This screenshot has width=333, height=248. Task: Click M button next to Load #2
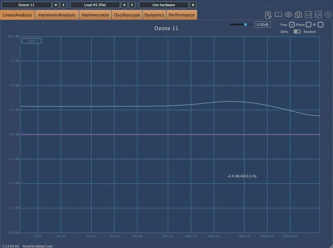point(124,5)
